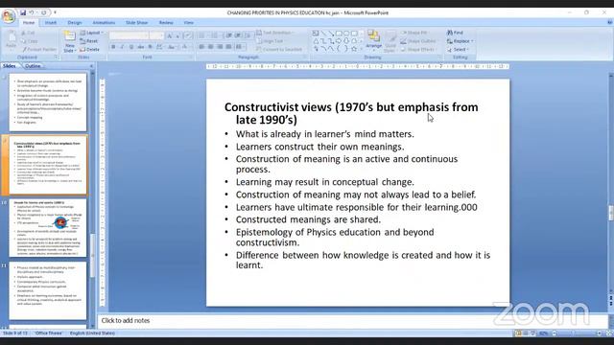This screenshot has height=345, width=614.
Task: Click Increase Font Size icon
Action: point(169,35)
